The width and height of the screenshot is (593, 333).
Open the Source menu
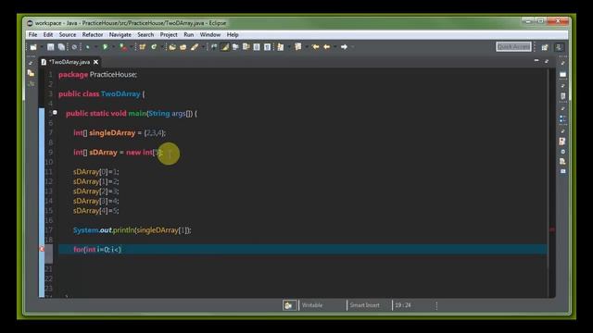(68, 35)
